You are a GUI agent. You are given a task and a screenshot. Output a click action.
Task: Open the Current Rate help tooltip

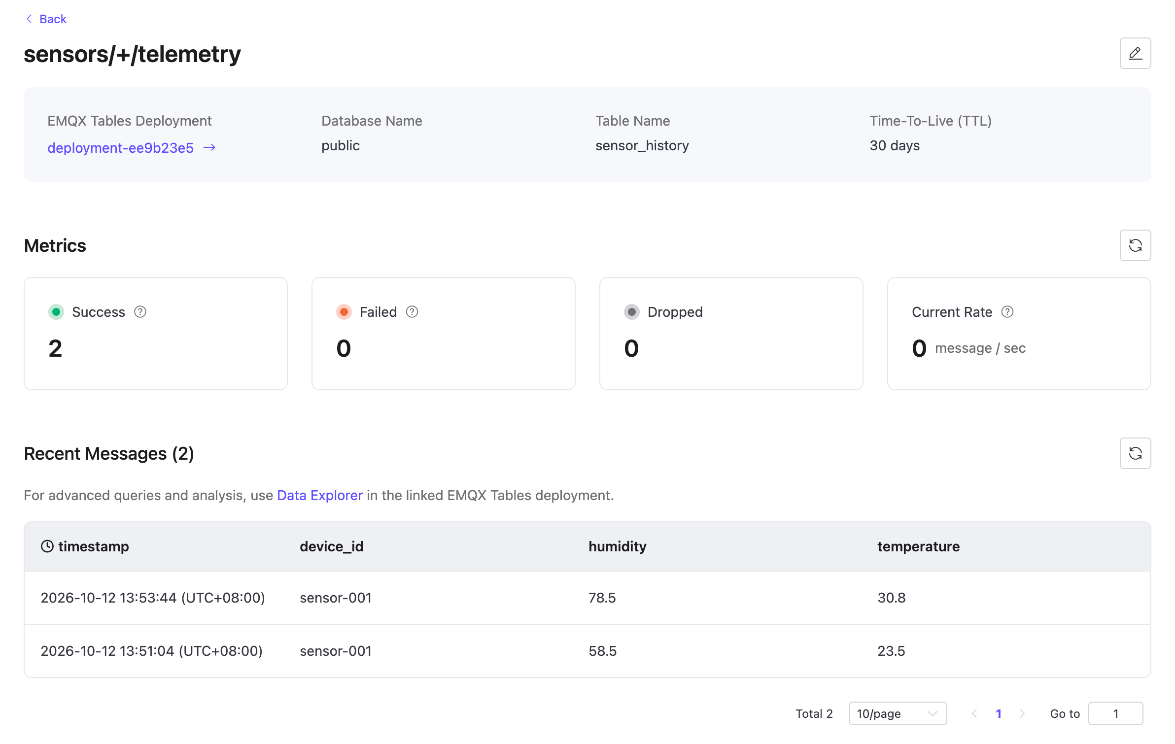pos(1007,312)
